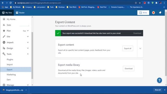Click the browser back arrow

click(x=3, y=3)
